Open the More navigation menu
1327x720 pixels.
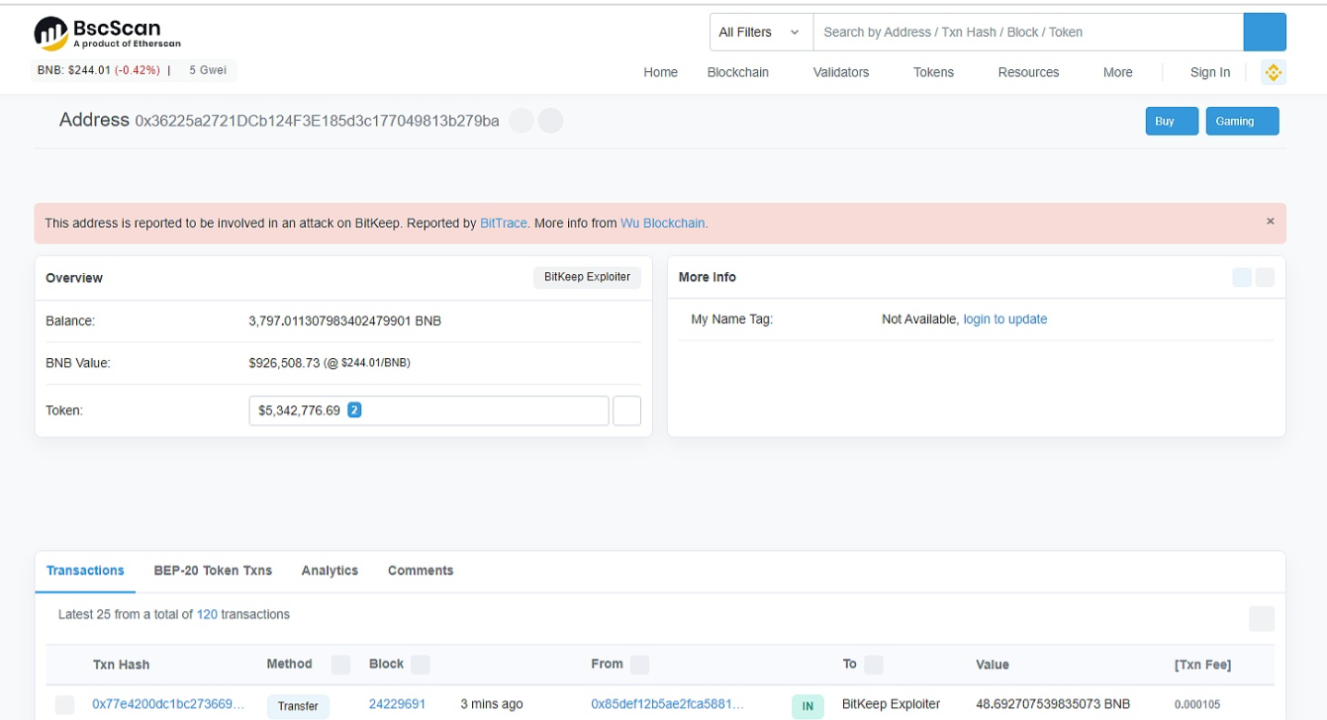[1117, 72]
